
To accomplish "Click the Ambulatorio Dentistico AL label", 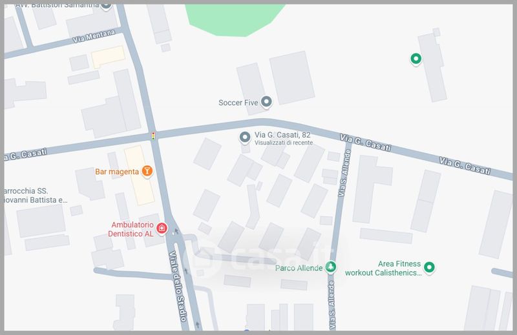I will click(131, 229).
